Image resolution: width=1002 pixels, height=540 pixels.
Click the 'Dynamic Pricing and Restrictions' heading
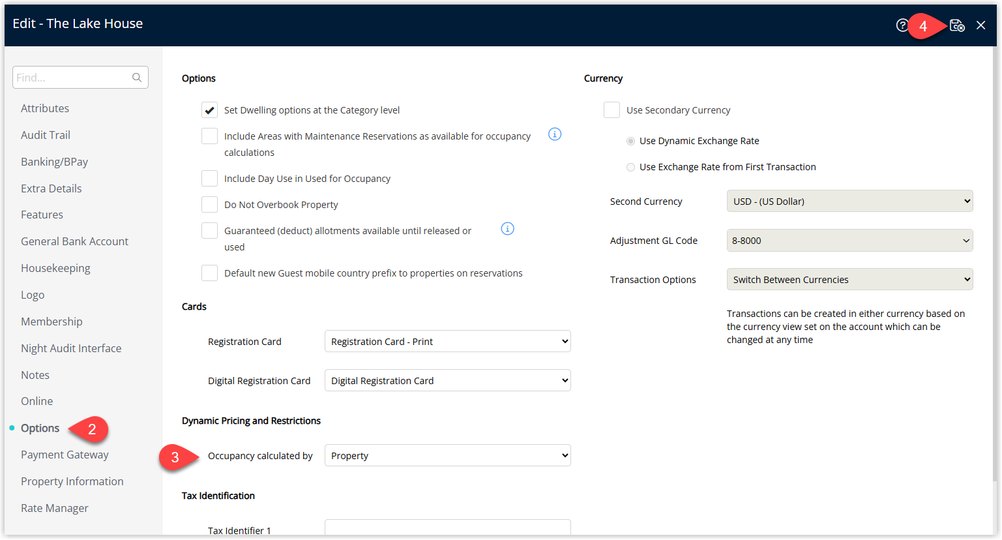pyautogui.click(x=251, y=421)
